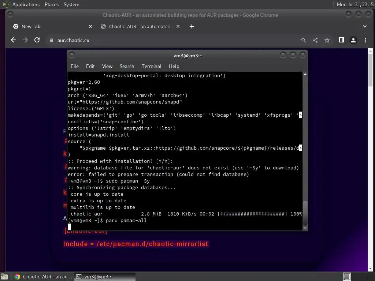Open the System menu

coord(71,4)
